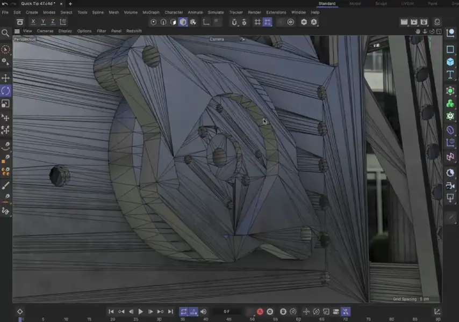Toggle the X axis lock
The width and height of the screenshot is (459, 322).
(33, 21)
